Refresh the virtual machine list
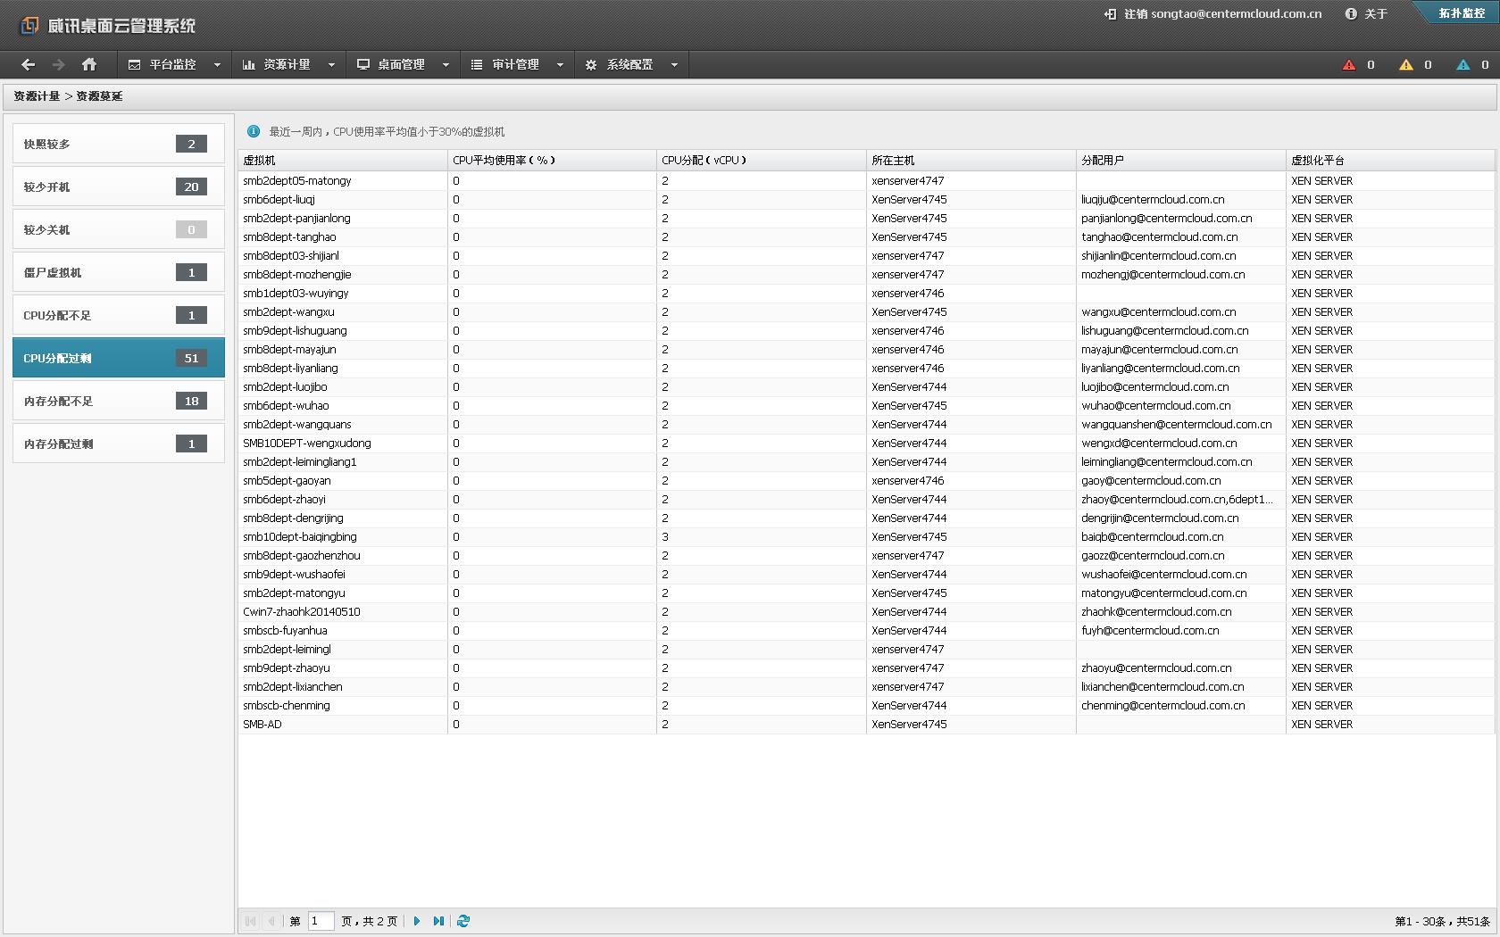The width and height of the screenshot is (1500, 937). (462, 921)
